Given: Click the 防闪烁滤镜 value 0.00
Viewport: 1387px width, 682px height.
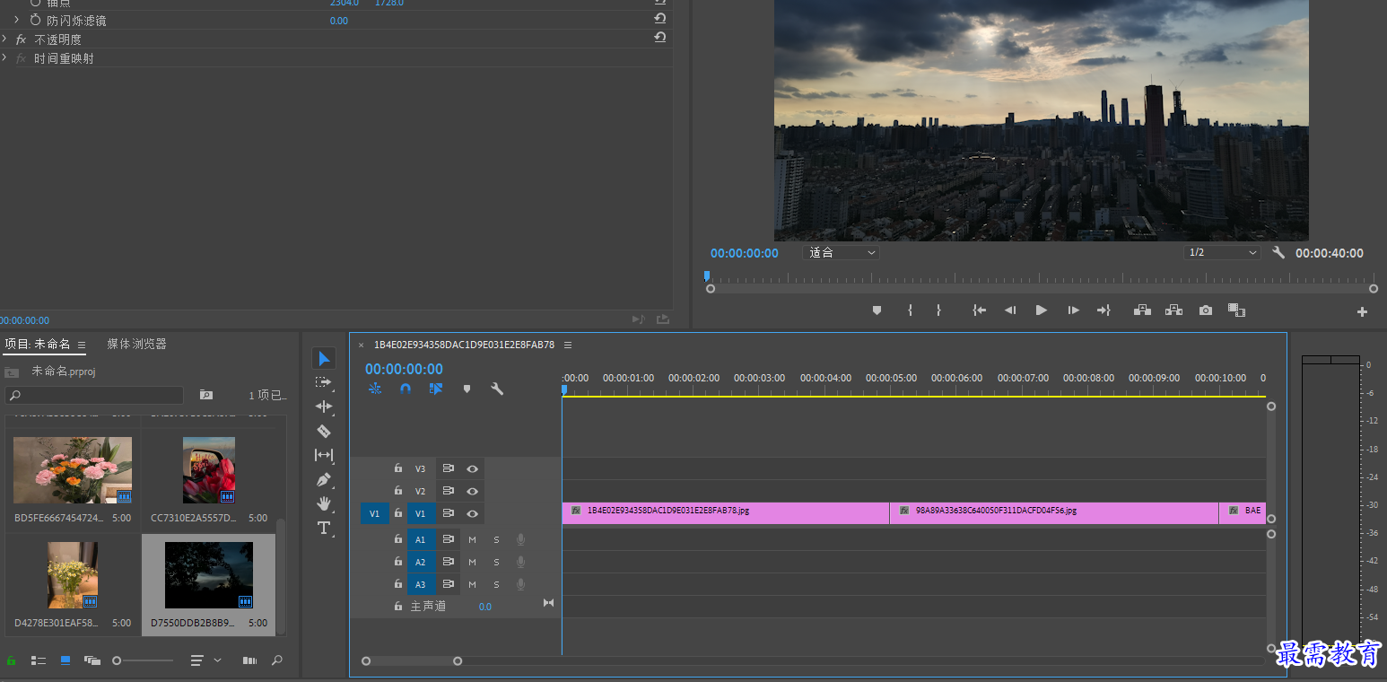Looking at the screenshot, I should click(x=339, y=21).
